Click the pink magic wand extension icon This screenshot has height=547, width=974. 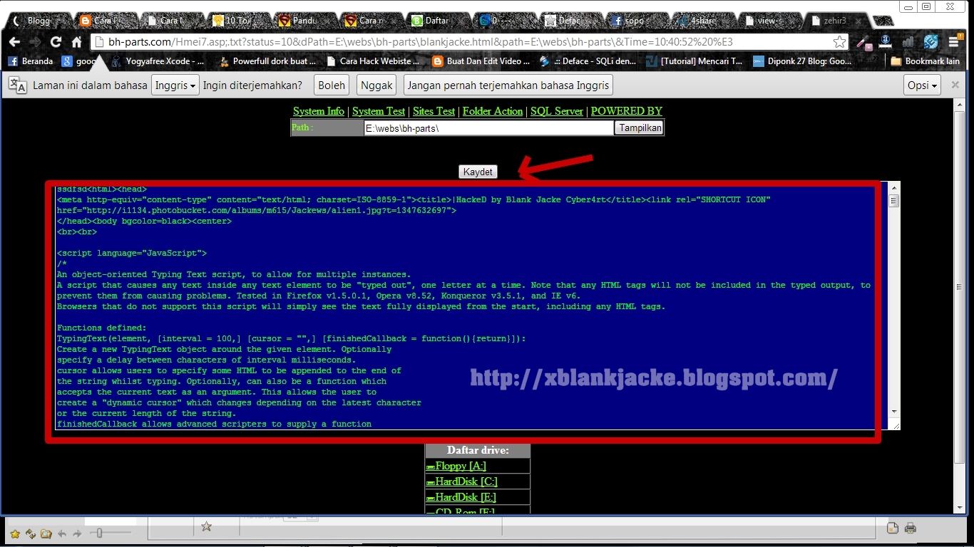tap(863, 41)
